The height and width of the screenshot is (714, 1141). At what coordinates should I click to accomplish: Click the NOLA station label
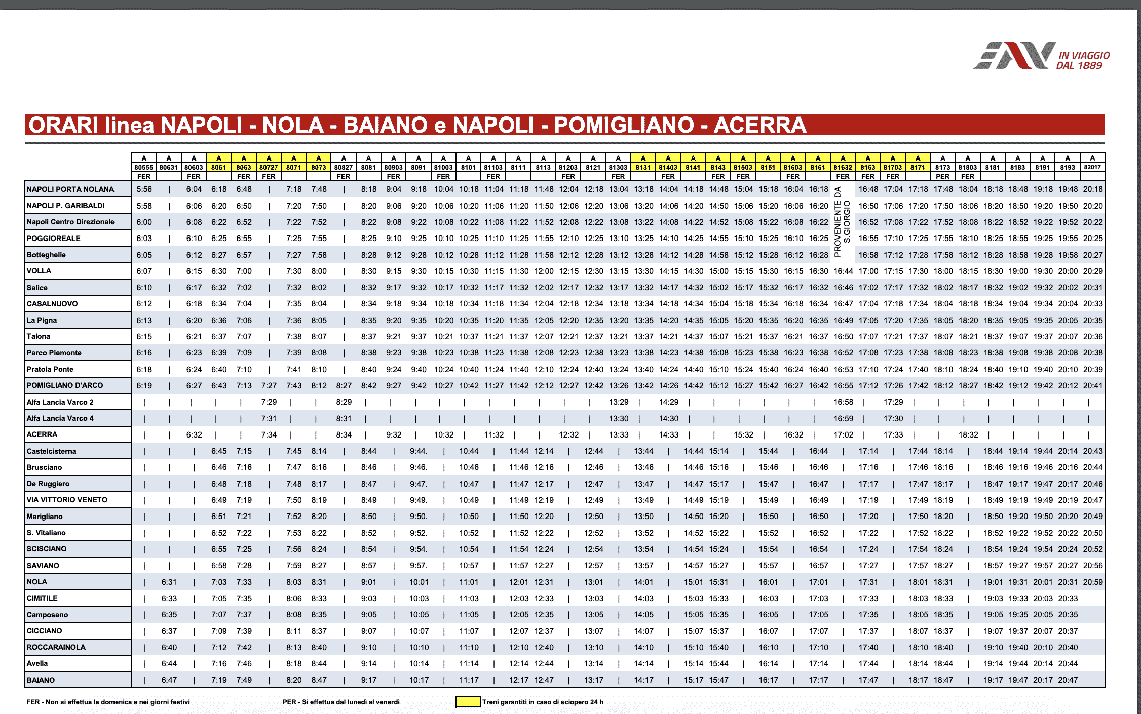37,582
